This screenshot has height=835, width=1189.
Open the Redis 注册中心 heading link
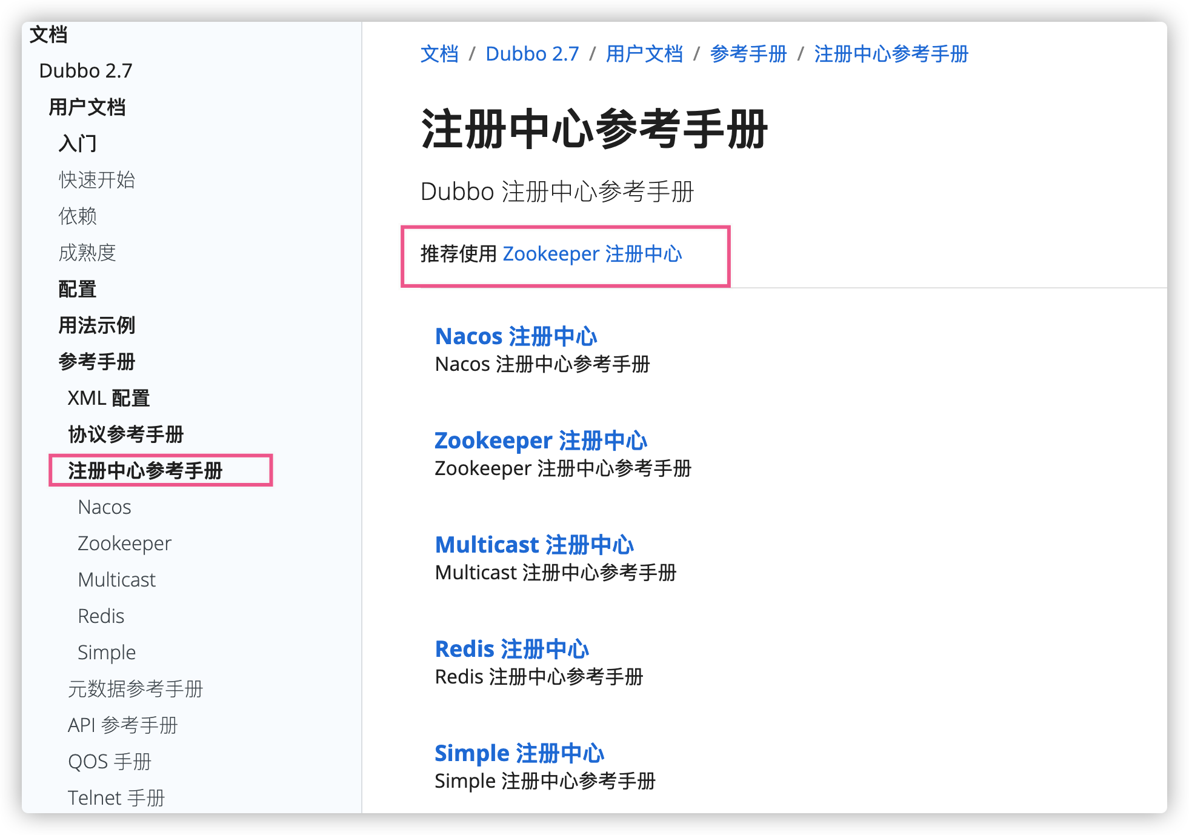(x=511, y=649)
